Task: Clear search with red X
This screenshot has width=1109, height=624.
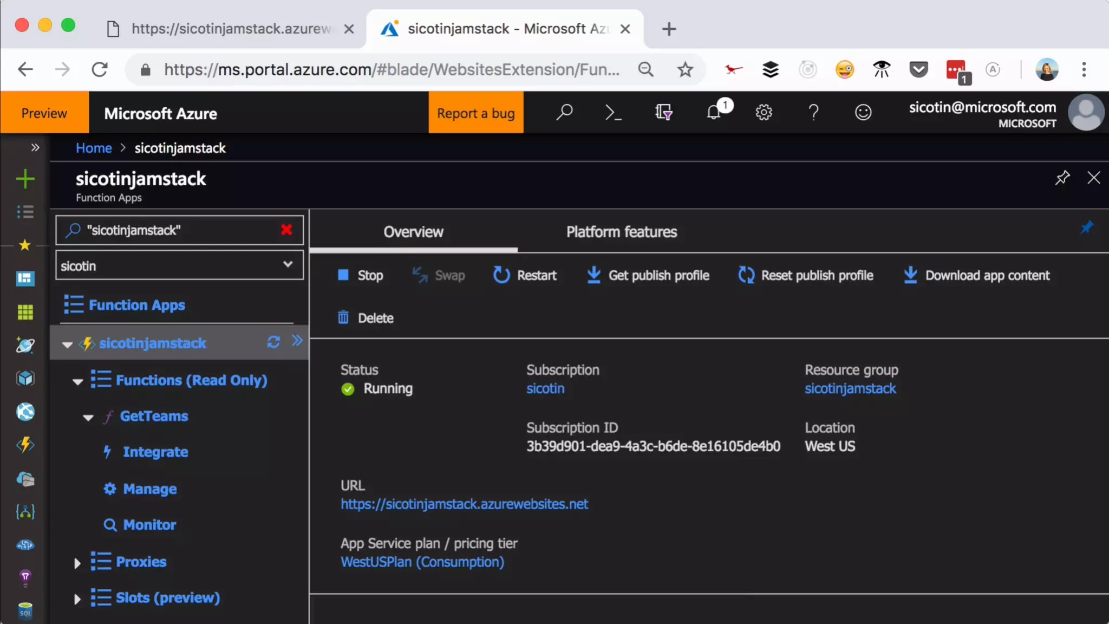Action: 286,230
